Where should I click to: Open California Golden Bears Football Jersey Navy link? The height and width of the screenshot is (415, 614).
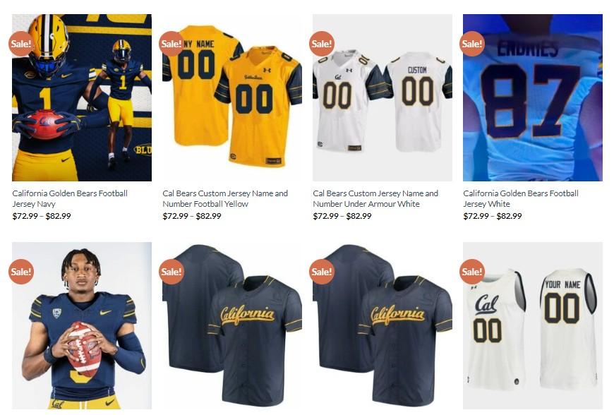(70, 198)
